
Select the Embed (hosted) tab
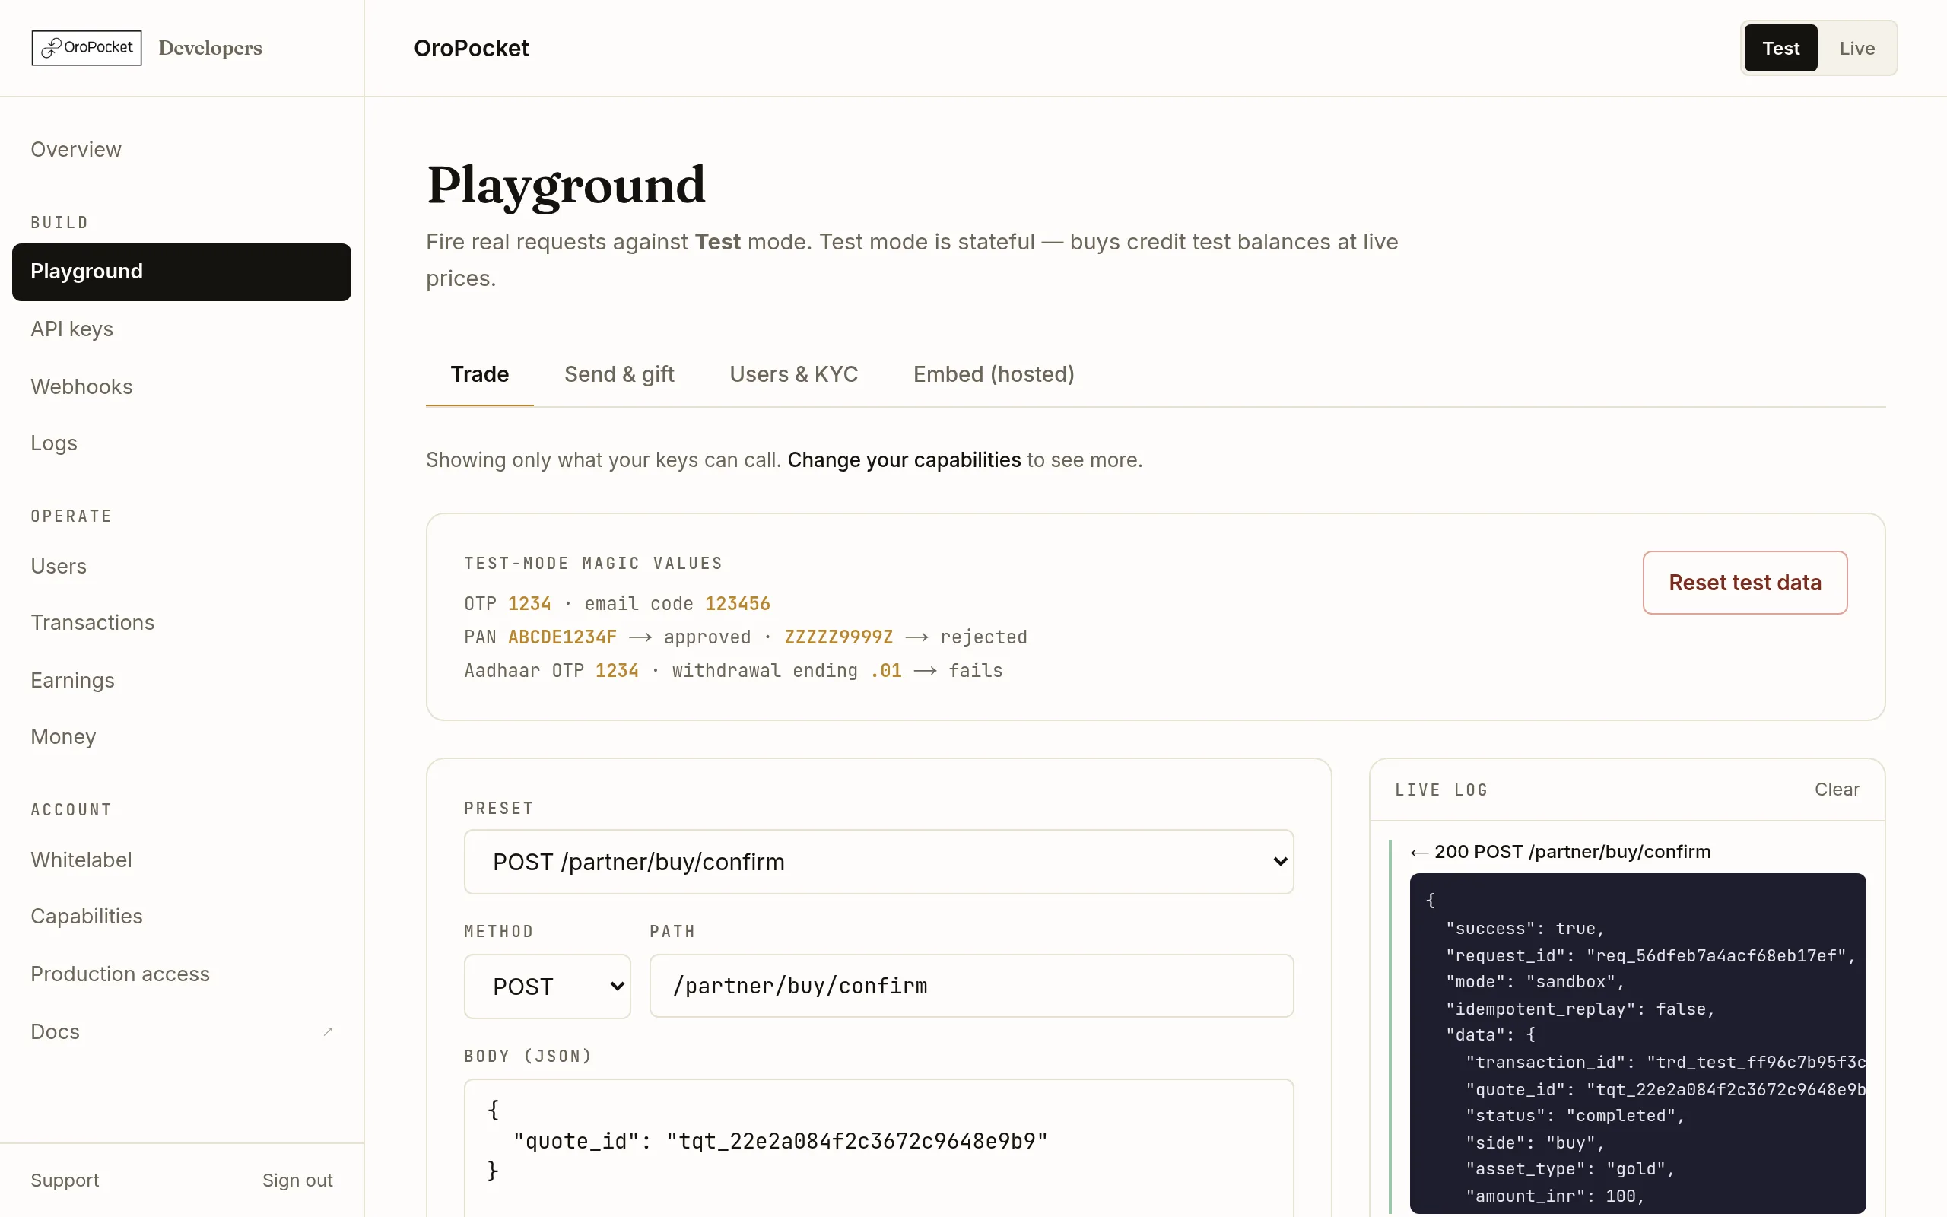tap(993, 374)
